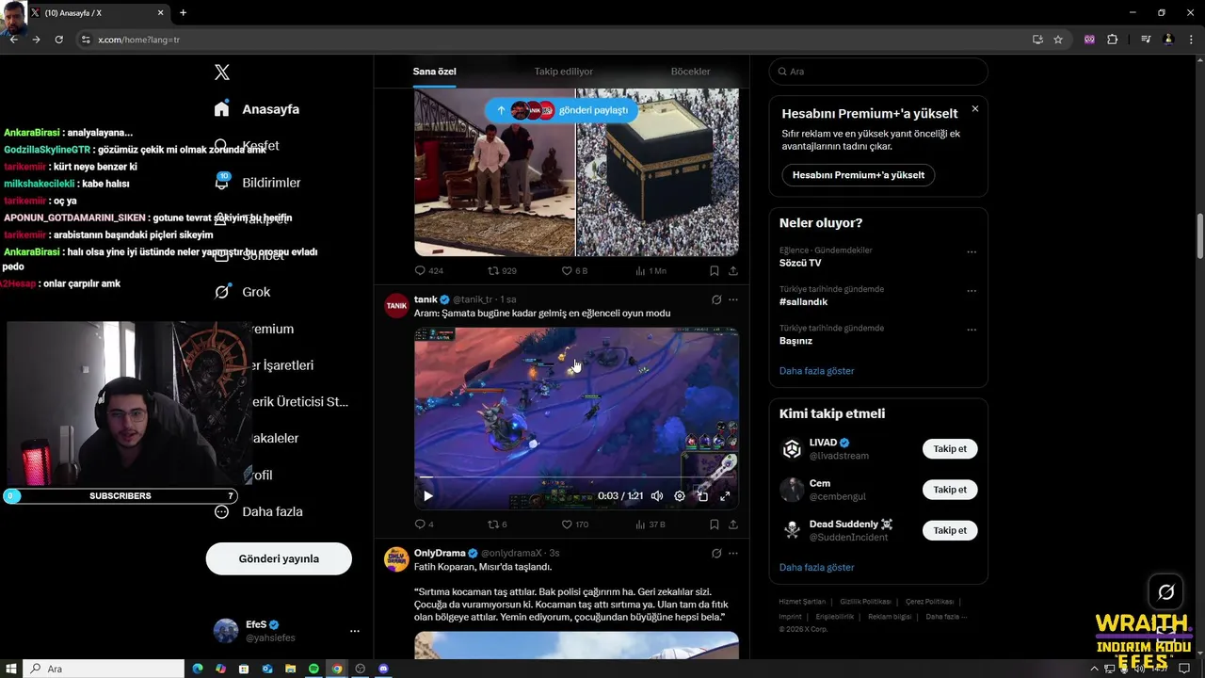Ask Grok about OnlyDrama's post

tap(716, 553)
